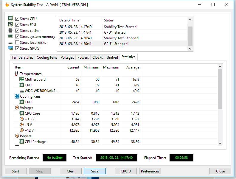Click the AIDA64 flame icon in title bar
The image size is (236, 179).
[7, 4]
